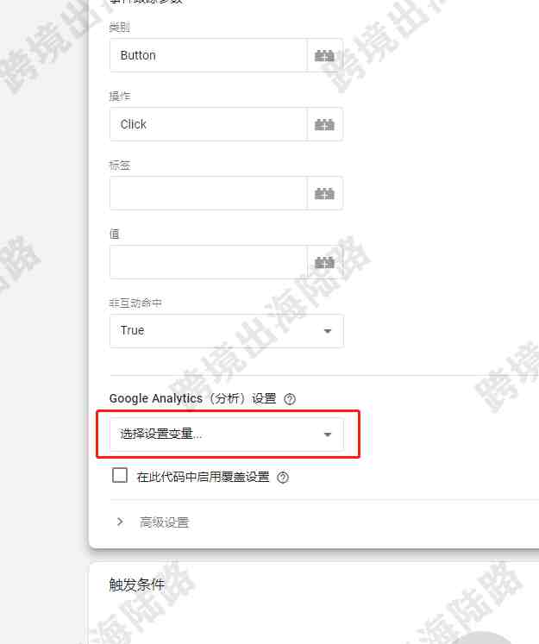This screenshot has width=539, height=644.
Task: Focus the 类别 field containing Button
Action: pyautogui.click(x=209, y=55)
